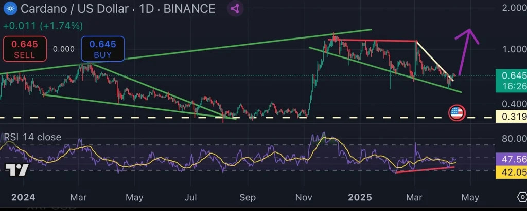This screenshot has width=527, height=211.
Task: Click the 2024 date axis label
Action: pos(23,197)
